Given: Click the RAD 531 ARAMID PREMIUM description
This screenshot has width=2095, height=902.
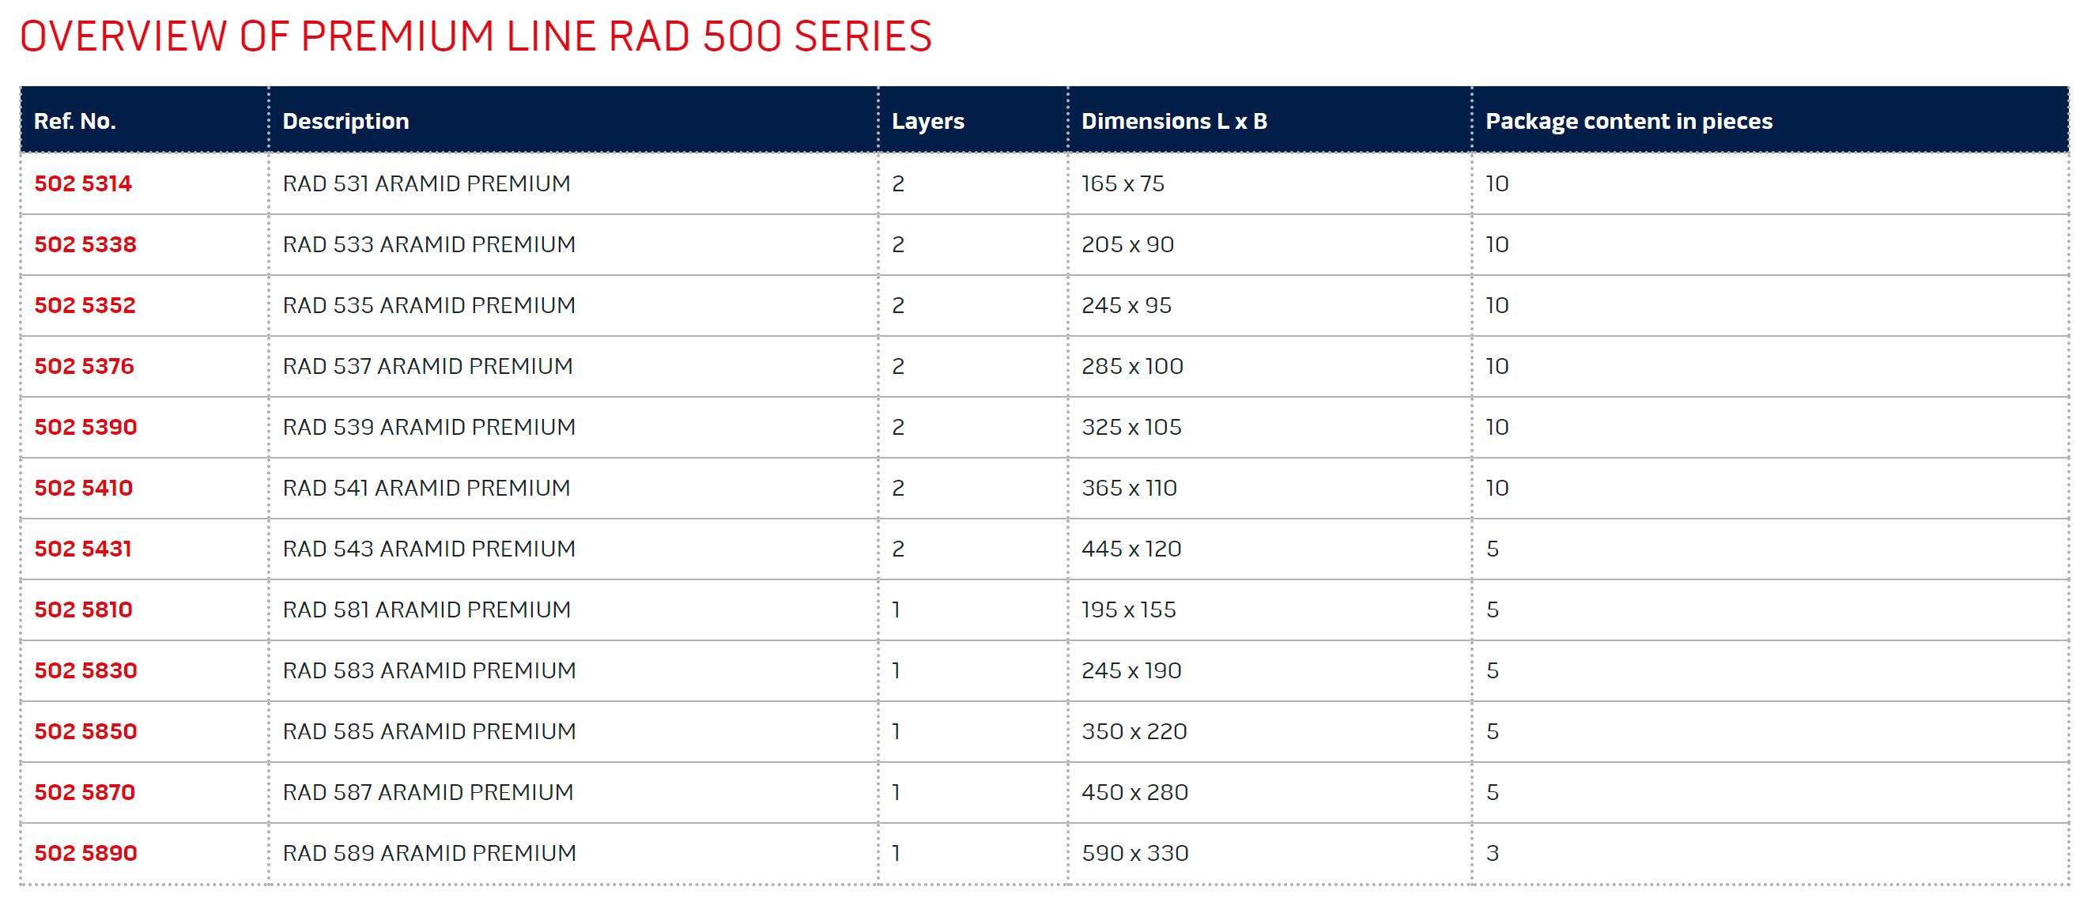Looking at the screenshot, I should [x=426, y=184].
